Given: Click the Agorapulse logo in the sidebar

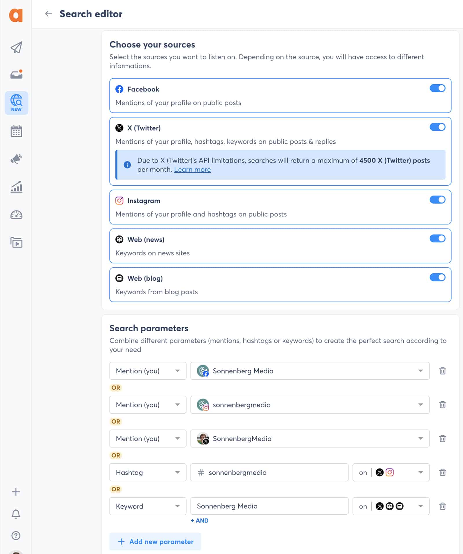Looking at the screenshot, I should (16, 15).
